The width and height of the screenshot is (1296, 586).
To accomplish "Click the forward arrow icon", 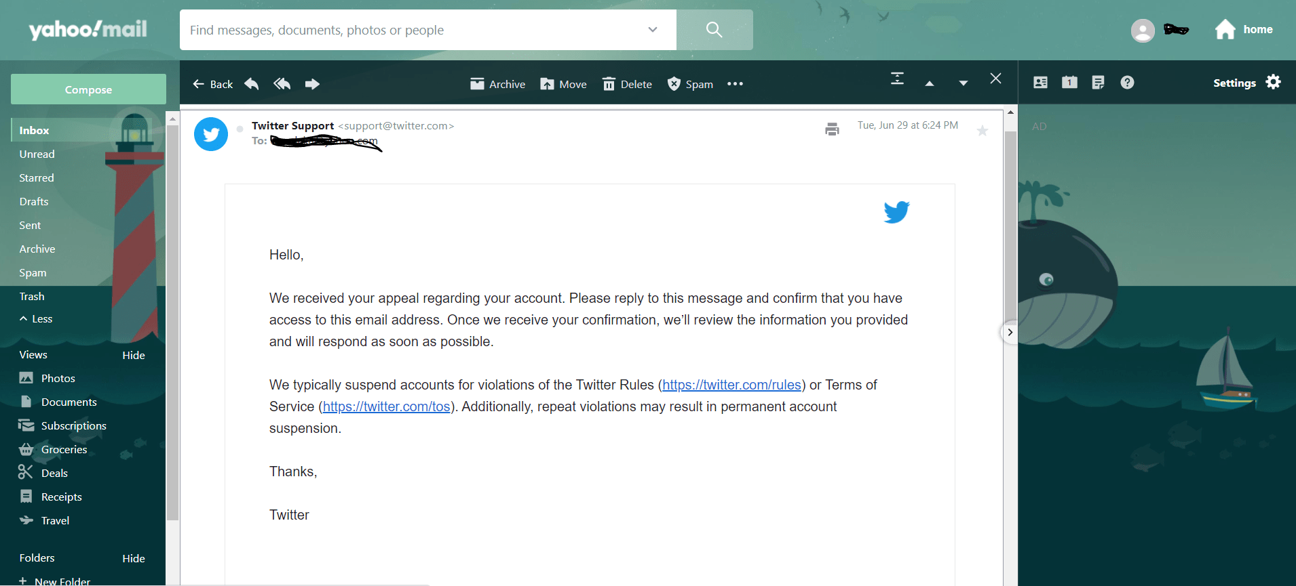I will 312,83.
